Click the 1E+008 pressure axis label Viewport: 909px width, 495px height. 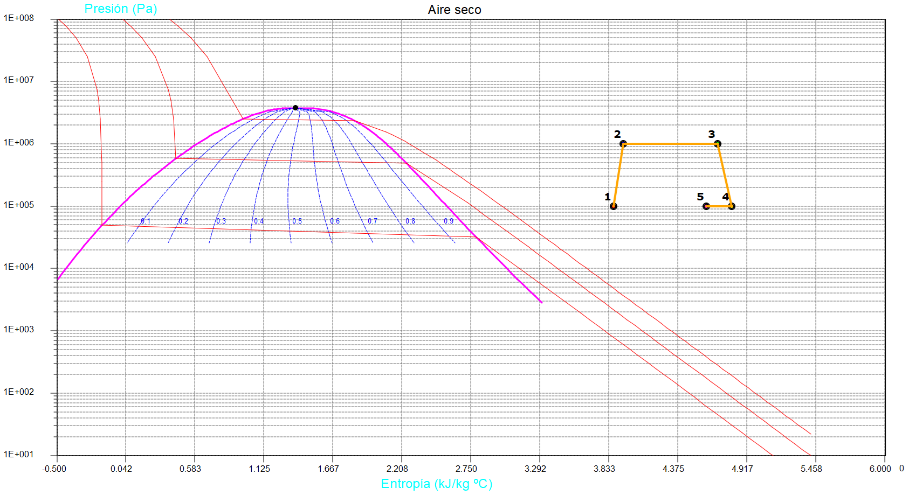19,18
